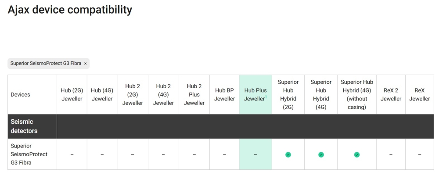Click the green checkmark under Superior Hub Hybrid (2G)
Screen dimensions: 439x172
[288, 154]
